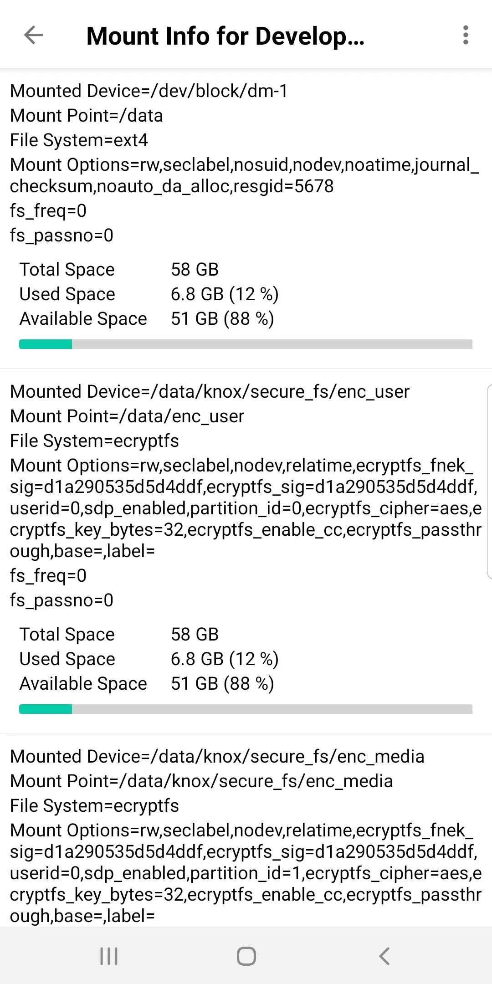Tap the enc_media mount point line
Image resolution: width=492 pixels, height=984 pixels.
pyautogui.click(x=201, y=781)
